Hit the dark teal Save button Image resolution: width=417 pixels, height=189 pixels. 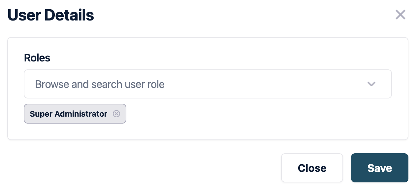pyautogui.click(x=379, y=168)
